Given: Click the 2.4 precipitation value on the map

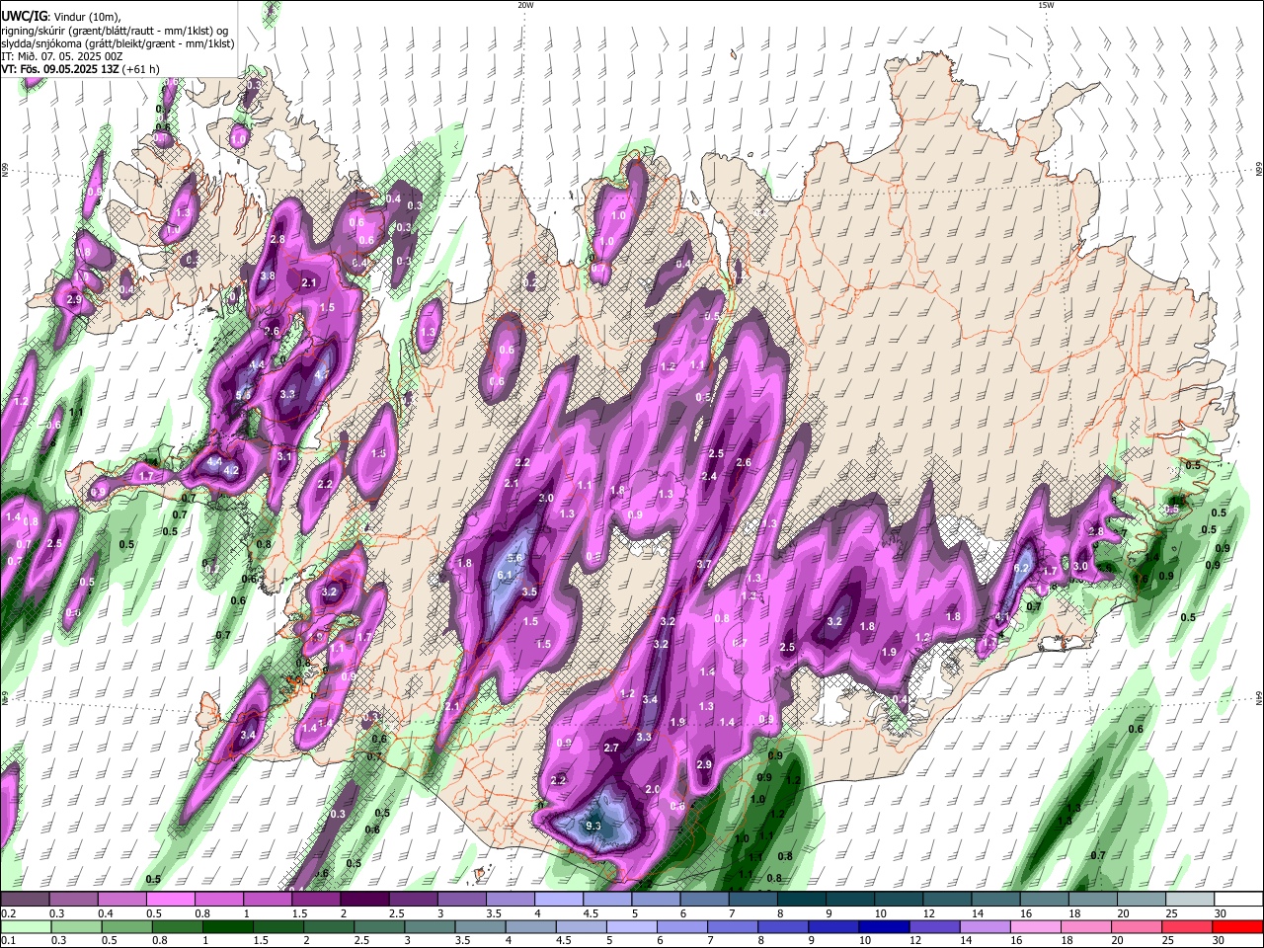Looking at the screenshot, I should pos(708,476).
